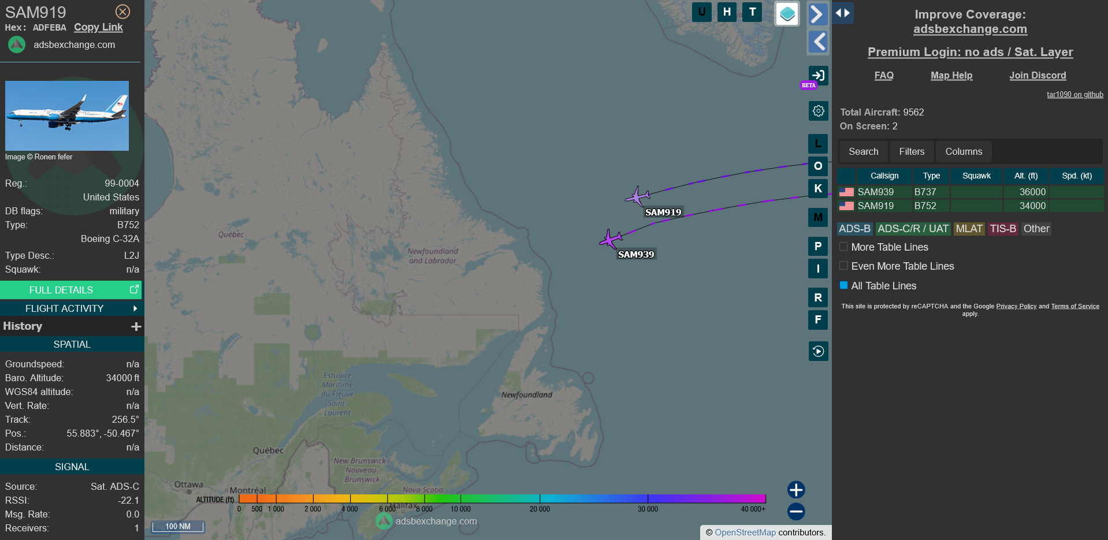Open the beta login arrow icon
Viewport: 1108px width, 540px height.
818,75
